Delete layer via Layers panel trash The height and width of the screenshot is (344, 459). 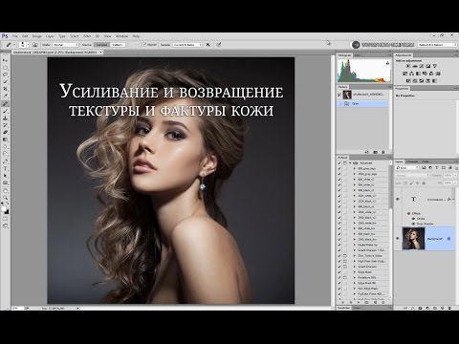coord(449,309)
